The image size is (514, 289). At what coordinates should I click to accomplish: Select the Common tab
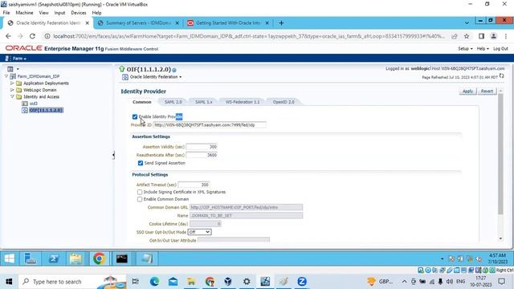(142, 102)
